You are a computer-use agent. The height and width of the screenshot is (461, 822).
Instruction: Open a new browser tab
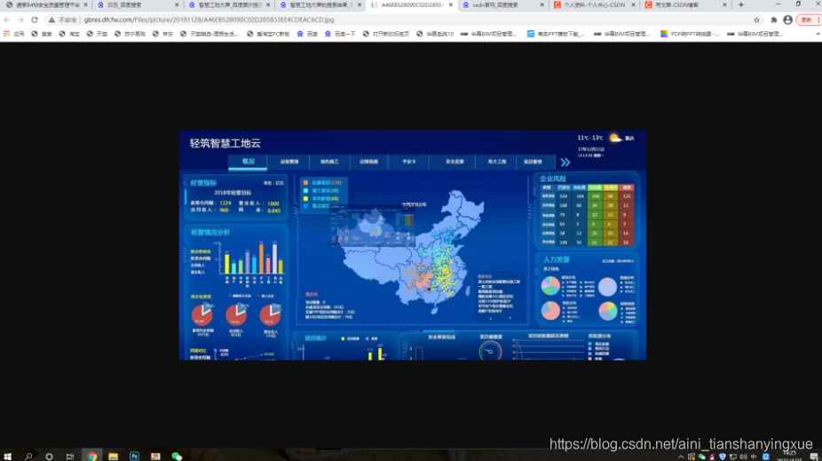[x=740, y=4]
